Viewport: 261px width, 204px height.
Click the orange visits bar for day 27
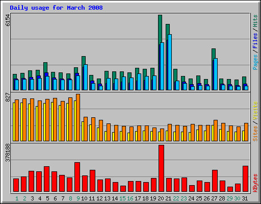216,131
